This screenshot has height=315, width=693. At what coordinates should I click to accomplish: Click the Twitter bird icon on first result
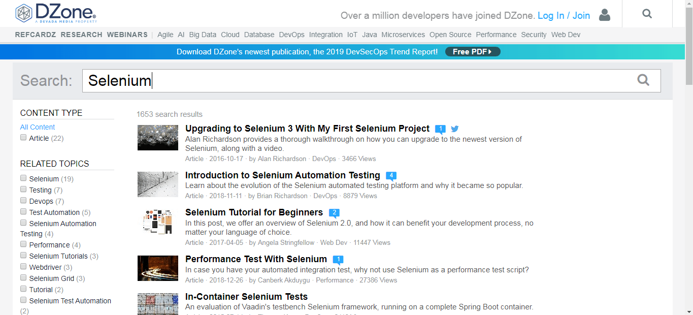point(455,129)
